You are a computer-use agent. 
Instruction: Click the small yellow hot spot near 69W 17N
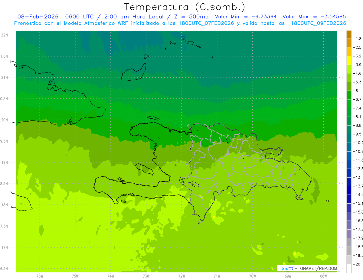click(x=295, y=254)
